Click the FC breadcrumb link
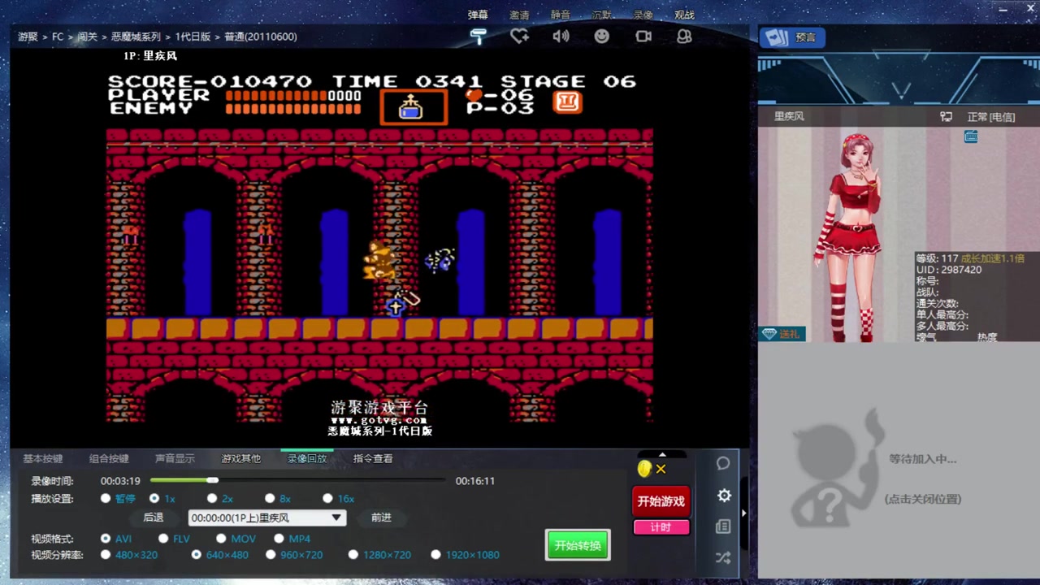Screen dimensions: 1040x585 pos(58,37)
